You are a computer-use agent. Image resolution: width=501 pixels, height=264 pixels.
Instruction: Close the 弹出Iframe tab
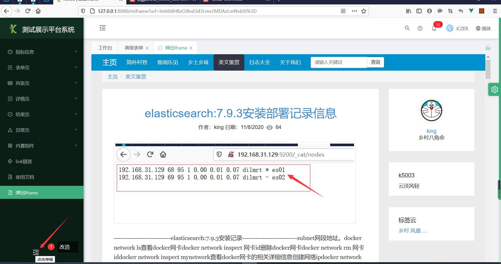click(191, 48)
